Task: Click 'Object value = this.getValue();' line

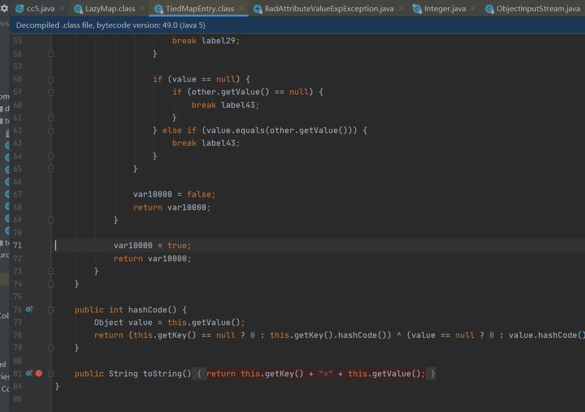Action: (x=169, y=322)
